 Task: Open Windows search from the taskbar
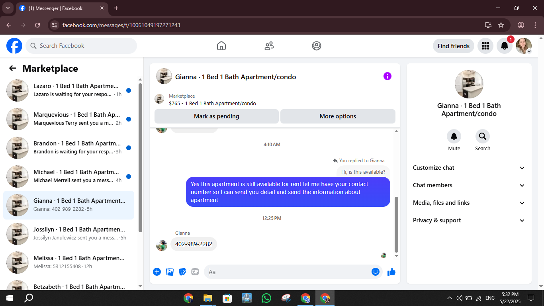click(29, 298)
